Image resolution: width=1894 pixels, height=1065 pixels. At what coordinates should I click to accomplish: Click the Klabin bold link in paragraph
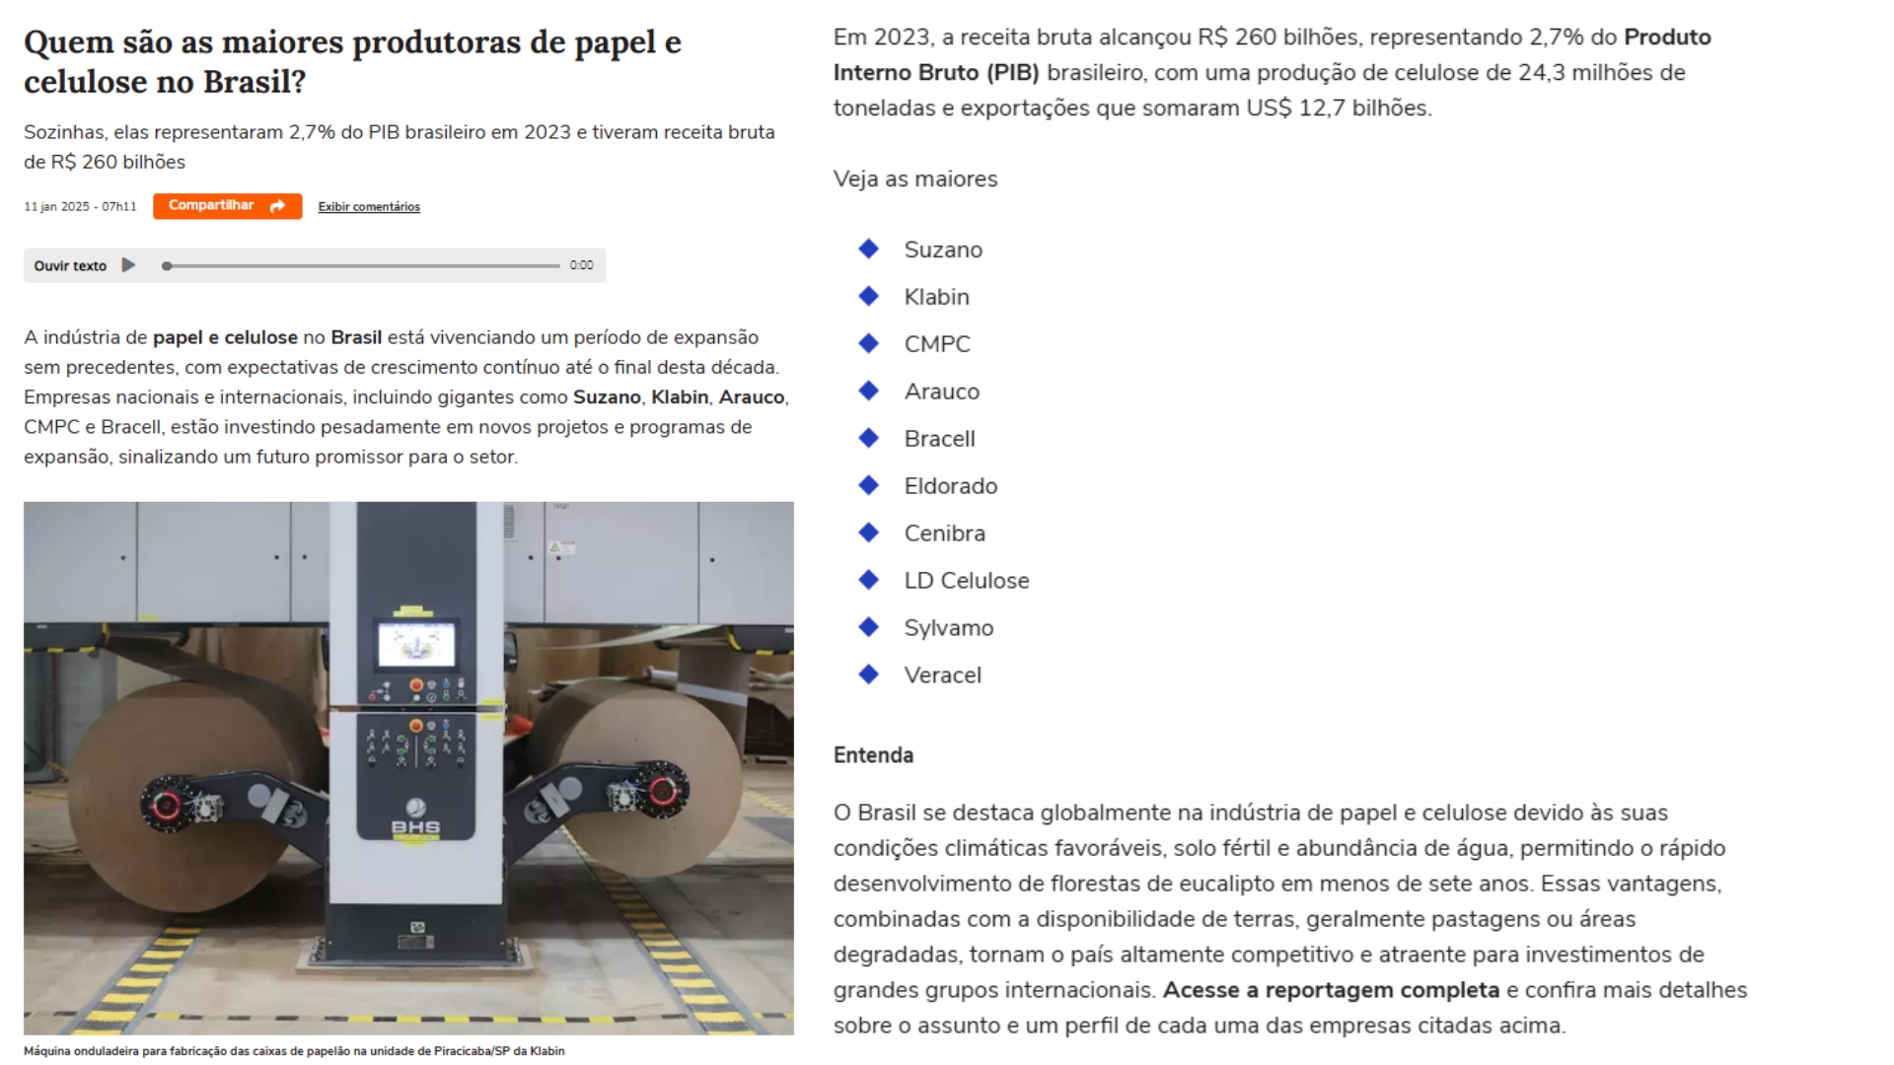point(680,397)
